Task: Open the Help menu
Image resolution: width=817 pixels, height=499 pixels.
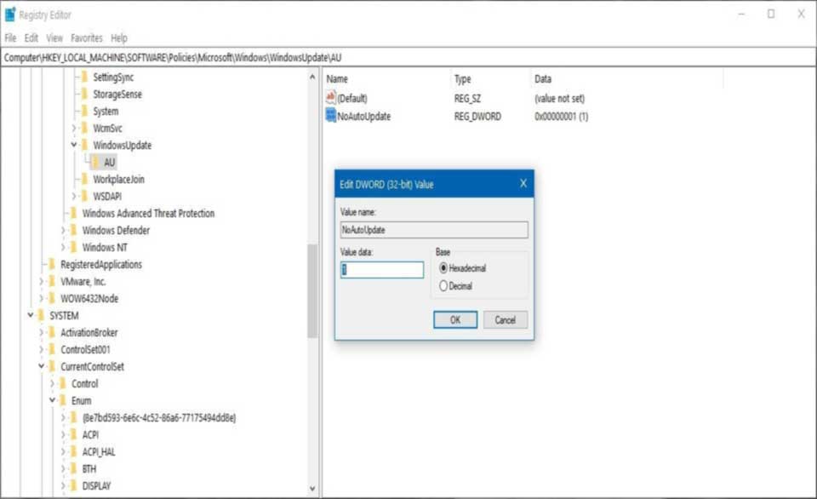Action: (119, 38)
